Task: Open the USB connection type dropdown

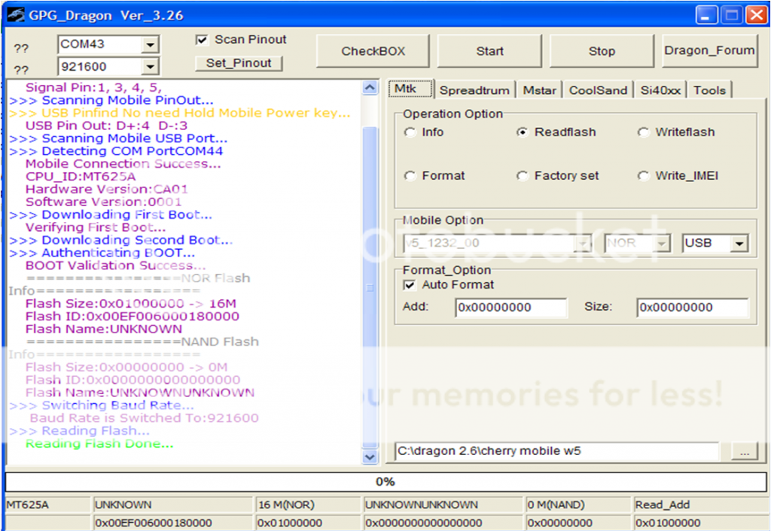Action: 739,244
